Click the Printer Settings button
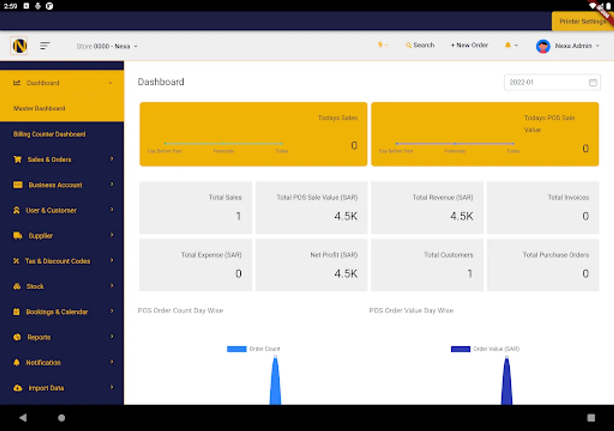This screenshot has height=431, width=614. coord(583,22)
